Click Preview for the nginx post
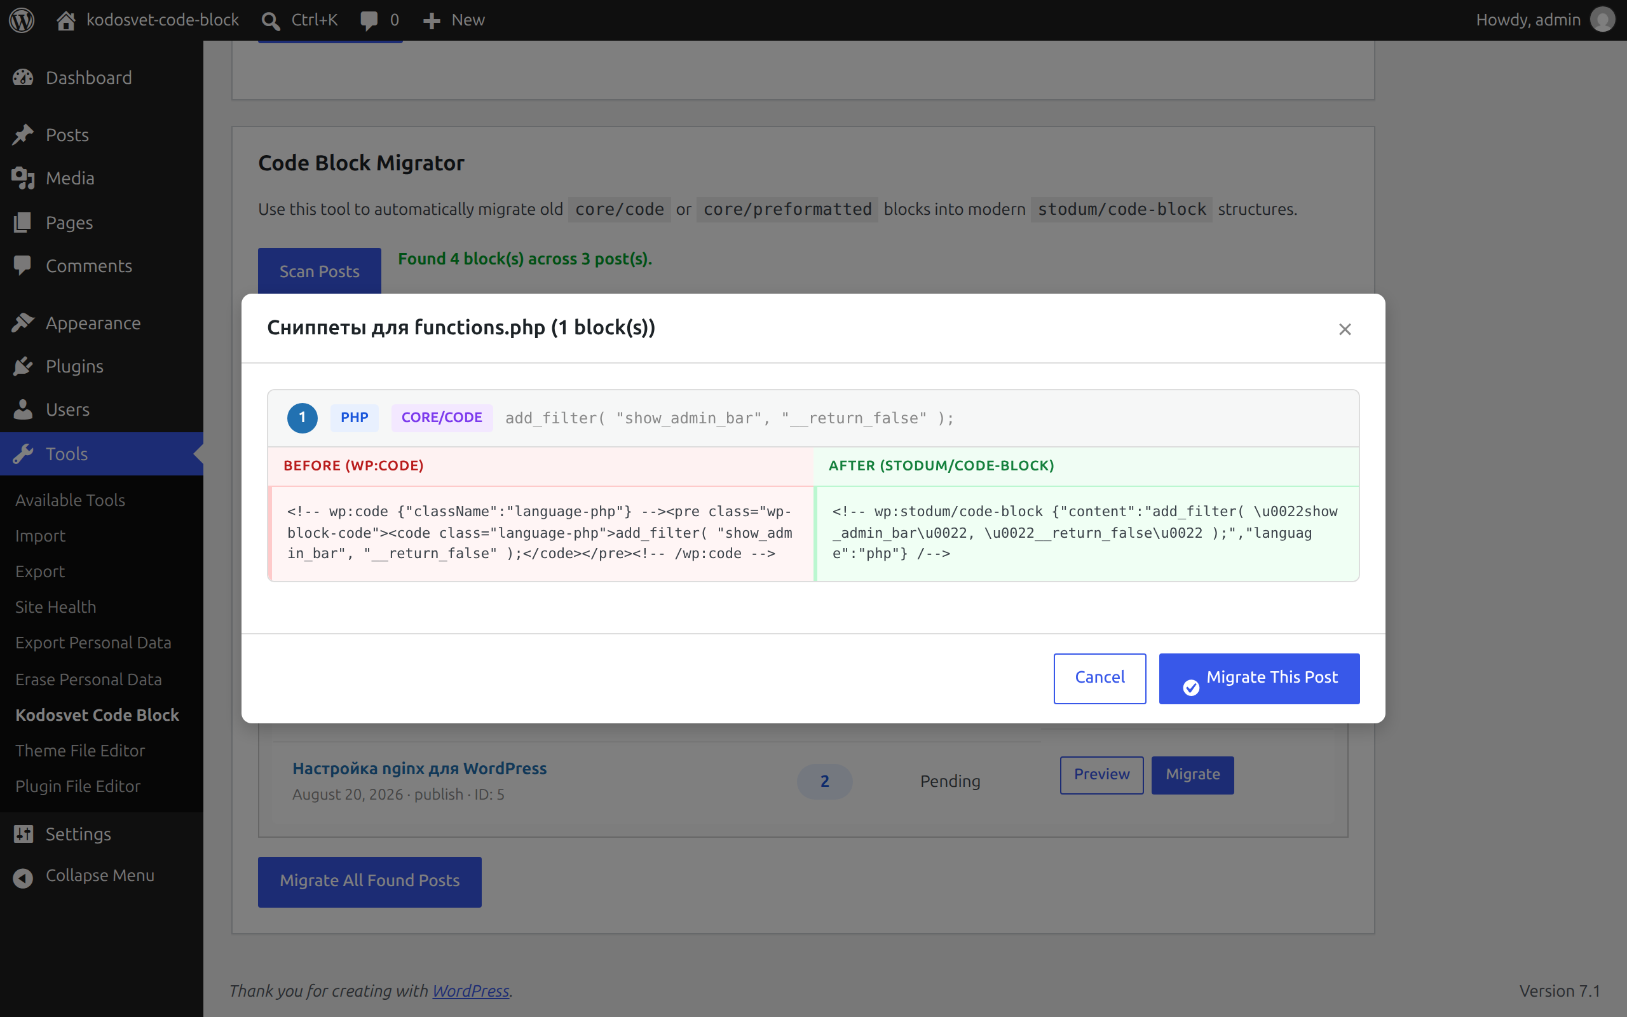 pos(1101,775)
